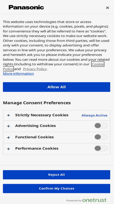Viewport: 114px width, 204px height.
Task: Click the Confirm My Choices button
Action: click(x=57, y=188)
